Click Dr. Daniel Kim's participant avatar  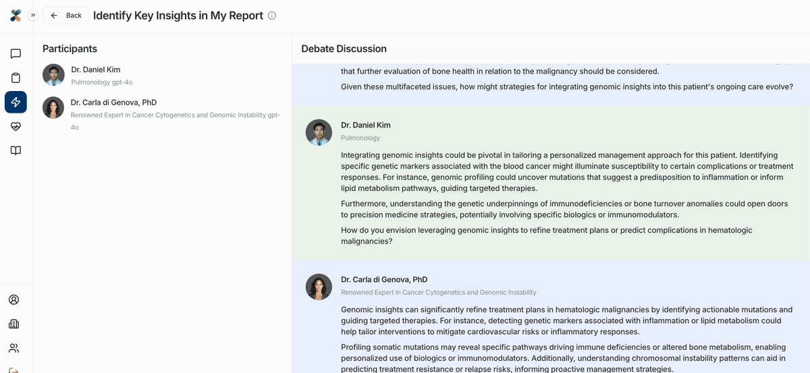[53, 75]
